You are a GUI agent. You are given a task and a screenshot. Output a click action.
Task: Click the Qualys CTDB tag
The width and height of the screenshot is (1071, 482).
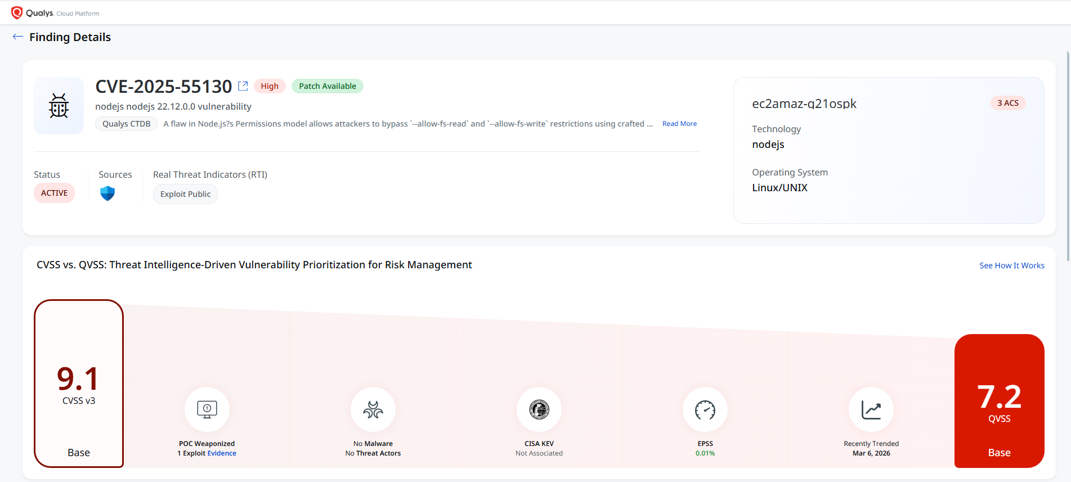point(126,124)
